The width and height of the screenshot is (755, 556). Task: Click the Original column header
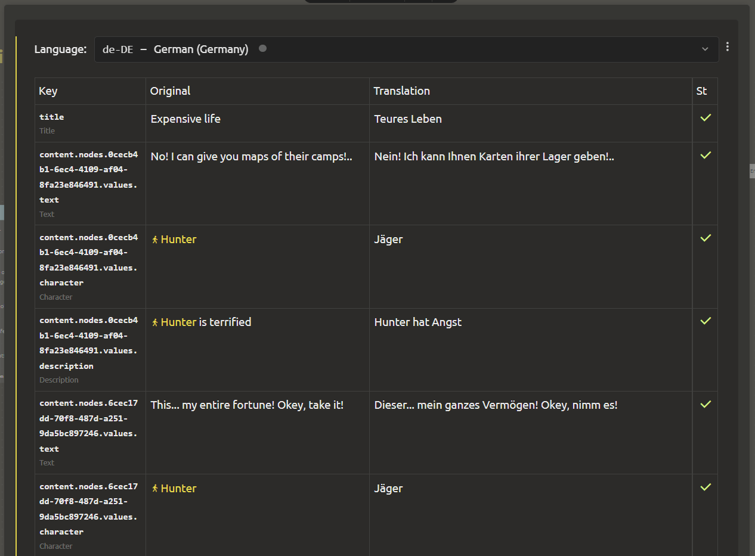258,91
